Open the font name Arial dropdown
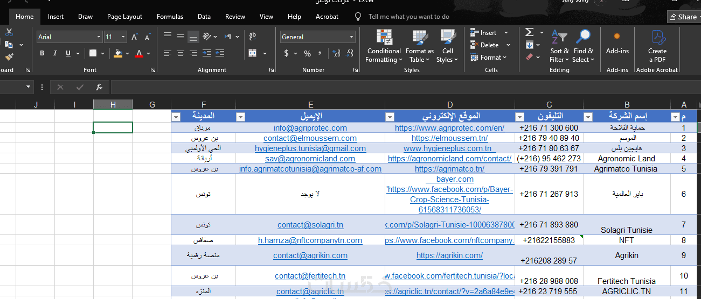 (99, 37)
